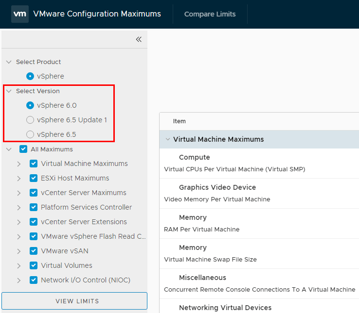Uncheck Platform Services Controller checkbox
Viewport: 359px width, 313px height.
click(x=34, y=207)
